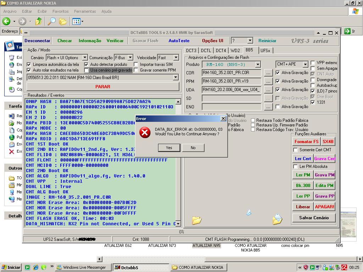Enable Restaura Todo Padrão Fábrica checkbox
363x272 pixels.
(x=253, y=120)
